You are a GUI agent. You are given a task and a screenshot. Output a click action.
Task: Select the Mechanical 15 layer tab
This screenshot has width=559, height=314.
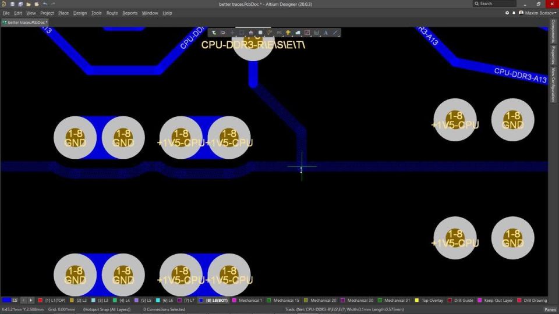coord(283,301)
